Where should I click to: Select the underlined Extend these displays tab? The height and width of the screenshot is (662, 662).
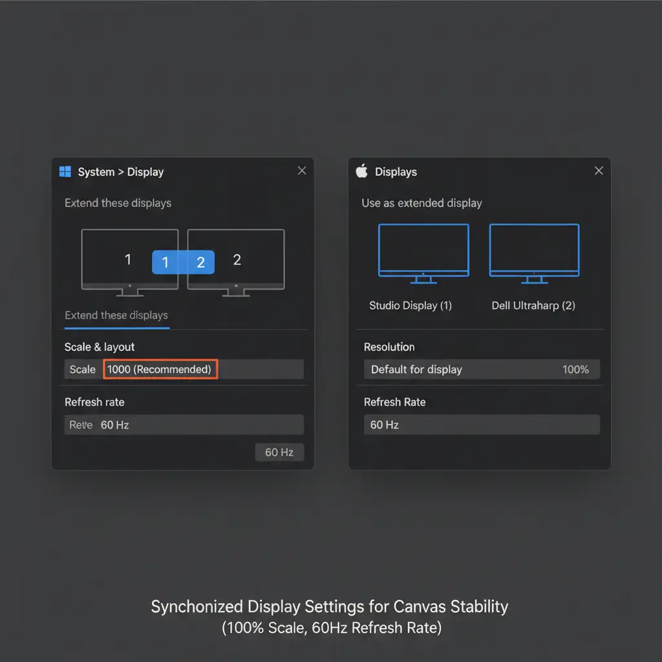pos(116,315)
